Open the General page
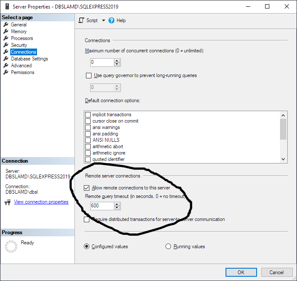Screen dimensions: 297x281 click(19, 25)
